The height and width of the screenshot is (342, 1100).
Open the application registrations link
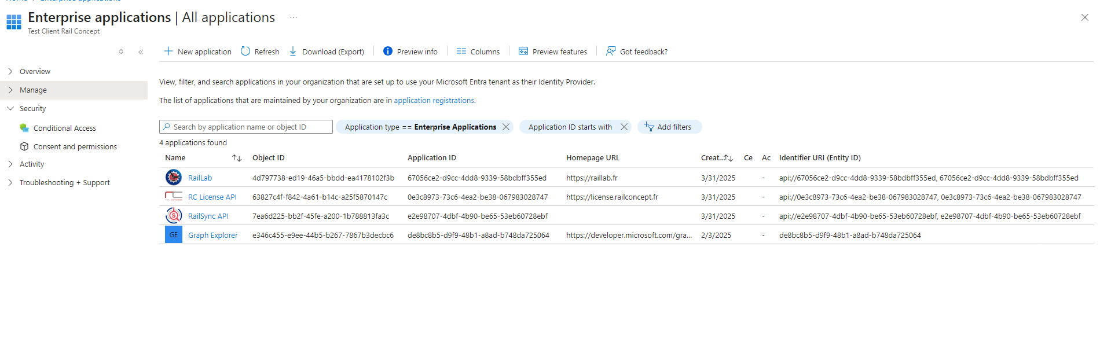pos(434,101)
